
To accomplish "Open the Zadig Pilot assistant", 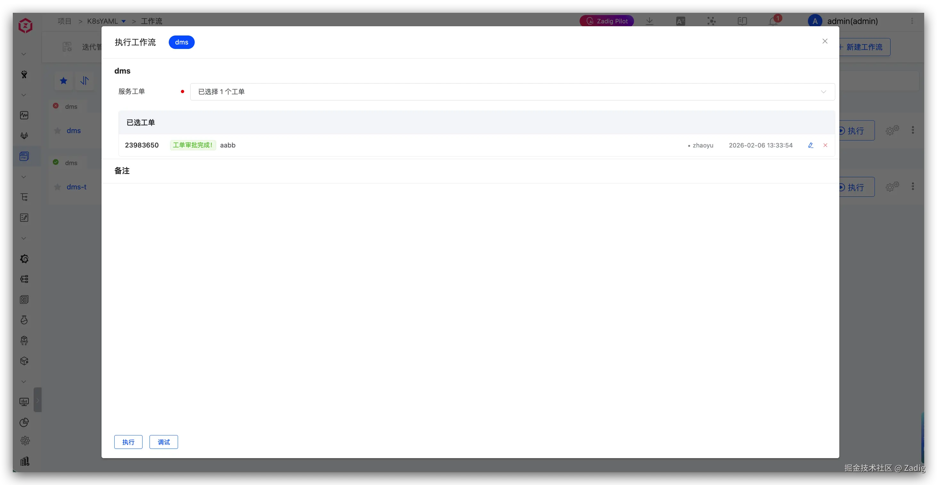I will click(607, 21).
